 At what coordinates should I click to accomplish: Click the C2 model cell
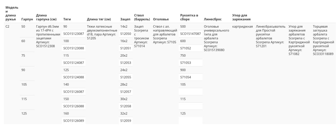pos(7,27)
